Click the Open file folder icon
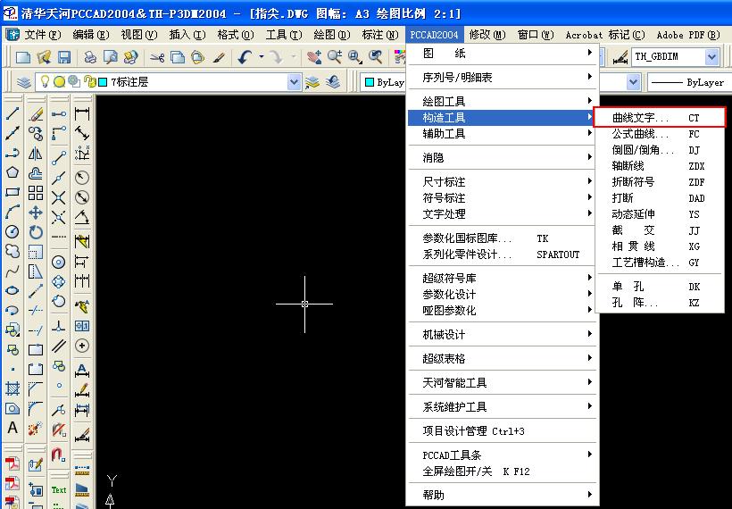Screen dimensions: 732x509 point(44,57)
